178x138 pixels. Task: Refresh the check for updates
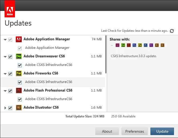(x=172, y=31)
